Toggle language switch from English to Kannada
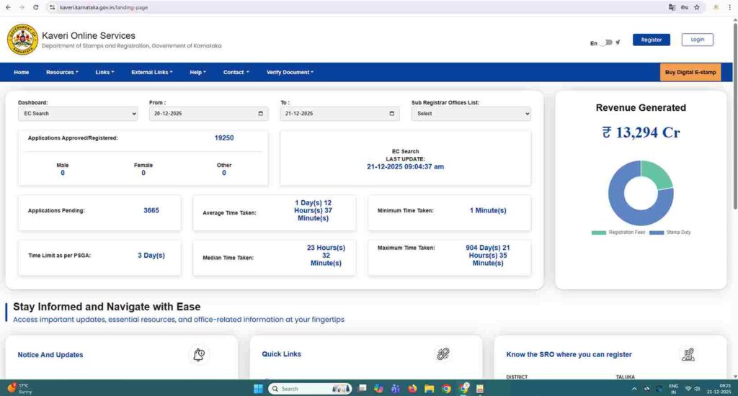 click(x=607, y=42)
